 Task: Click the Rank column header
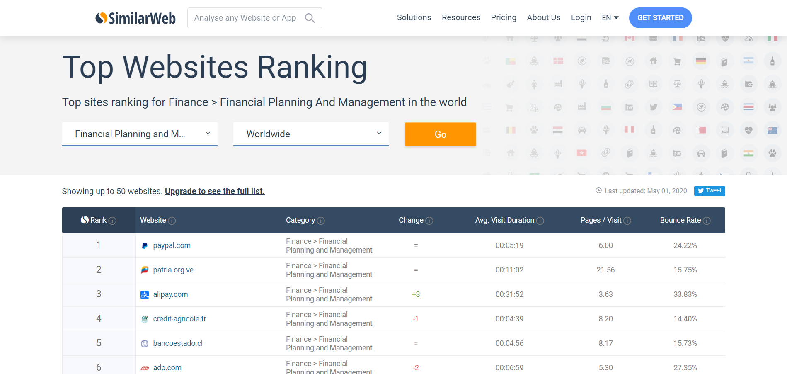tap(98, 220)
